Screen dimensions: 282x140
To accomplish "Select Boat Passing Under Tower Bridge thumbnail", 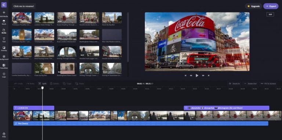I will pyautogui.click(x=44, y=52).
